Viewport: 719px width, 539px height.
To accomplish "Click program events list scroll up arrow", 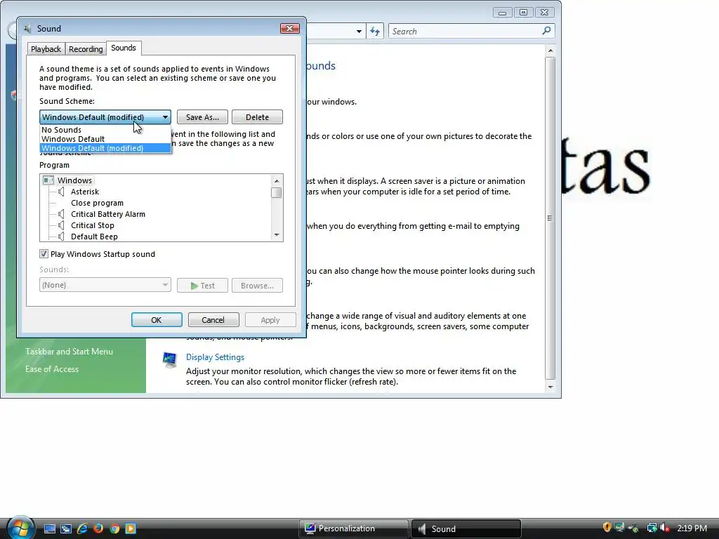I will (277, 180).
